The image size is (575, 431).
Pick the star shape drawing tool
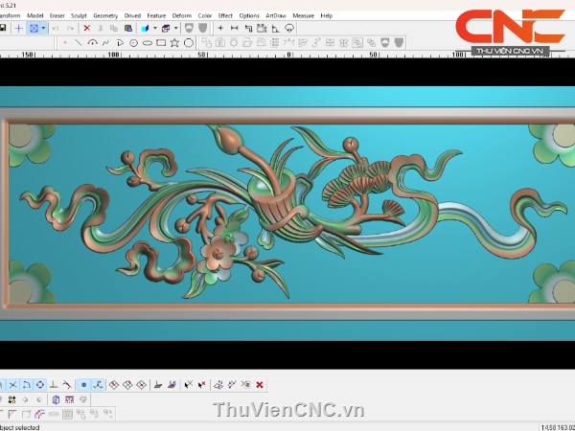pos(175,43)
